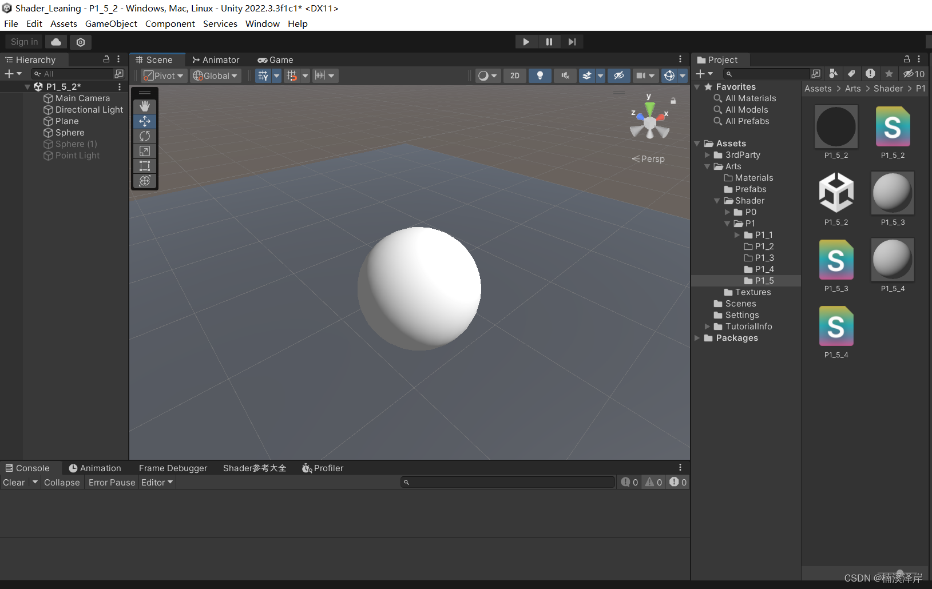Viewport: 932px width, 589px height.
Task: Select the Sphere in the Hierarchy
Action: pos(69,132)
